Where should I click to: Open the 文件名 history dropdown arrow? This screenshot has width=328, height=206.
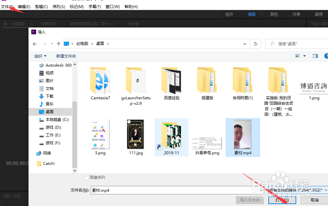click(x=262, y=190)
